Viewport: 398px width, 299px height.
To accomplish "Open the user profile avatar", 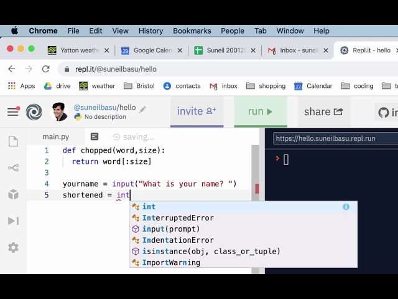I will [x=59, y=112].
